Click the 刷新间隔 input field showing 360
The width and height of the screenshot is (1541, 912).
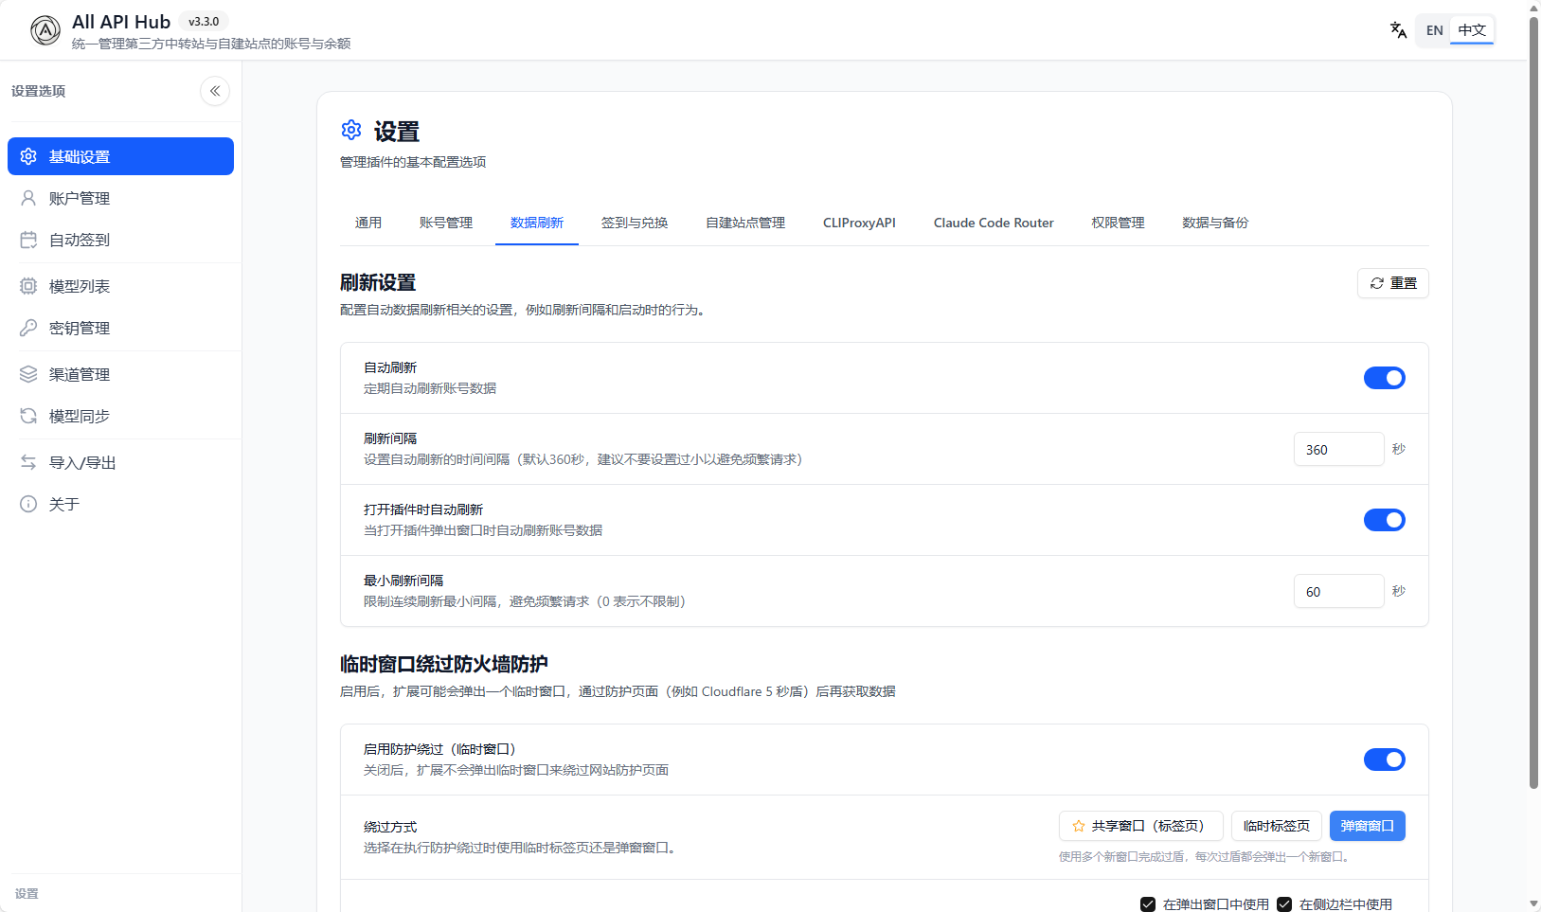click(x=1337, y=449)
